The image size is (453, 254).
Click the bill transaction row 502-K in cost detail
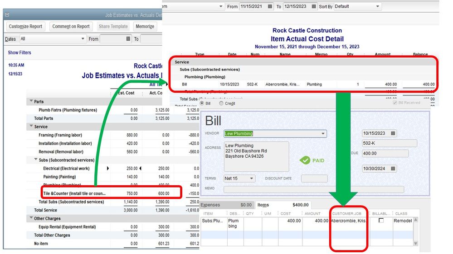click(x=303, y=85)
